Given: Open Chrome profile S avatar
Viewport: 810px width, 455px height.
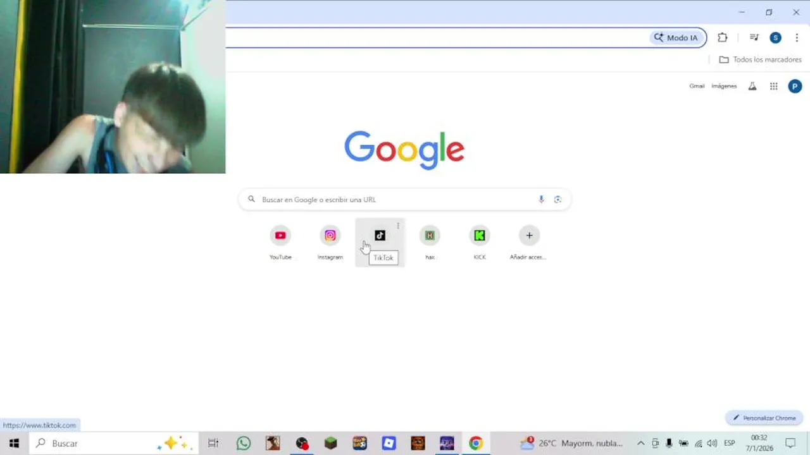Looking at the screenshot, I should coord(775,37).
